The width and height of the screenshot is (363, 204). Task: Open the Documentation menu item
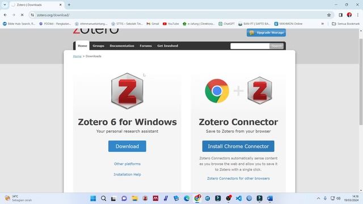(x=122, y=46)
